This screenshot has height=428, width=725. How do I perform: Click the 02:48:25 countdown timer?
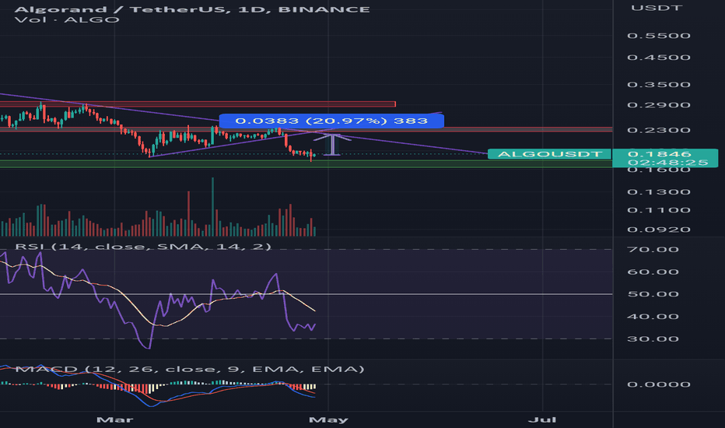point(667,163)
